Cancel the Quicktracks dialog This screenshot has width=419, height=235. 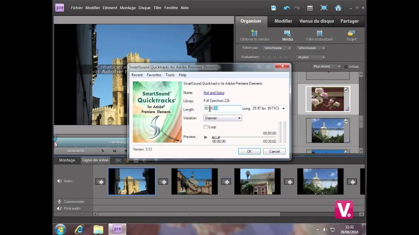pos(274,151)
